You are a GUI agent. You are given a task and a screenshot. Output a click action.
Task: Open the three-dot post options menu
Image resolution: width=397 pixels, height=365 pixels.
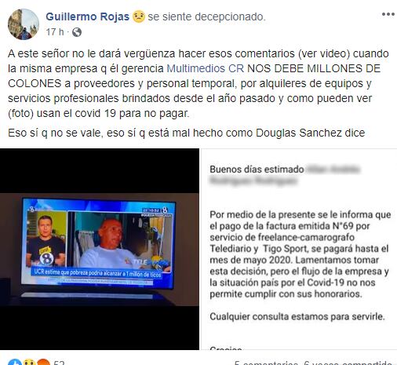coord(388,14)
